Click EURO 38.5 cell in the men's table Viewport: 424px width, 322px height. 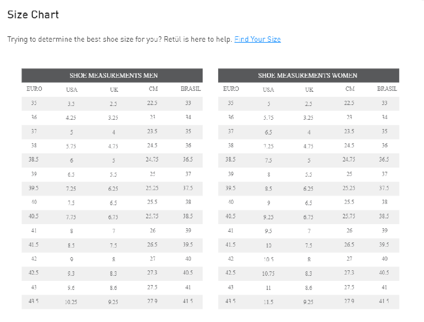pos(33,160)
